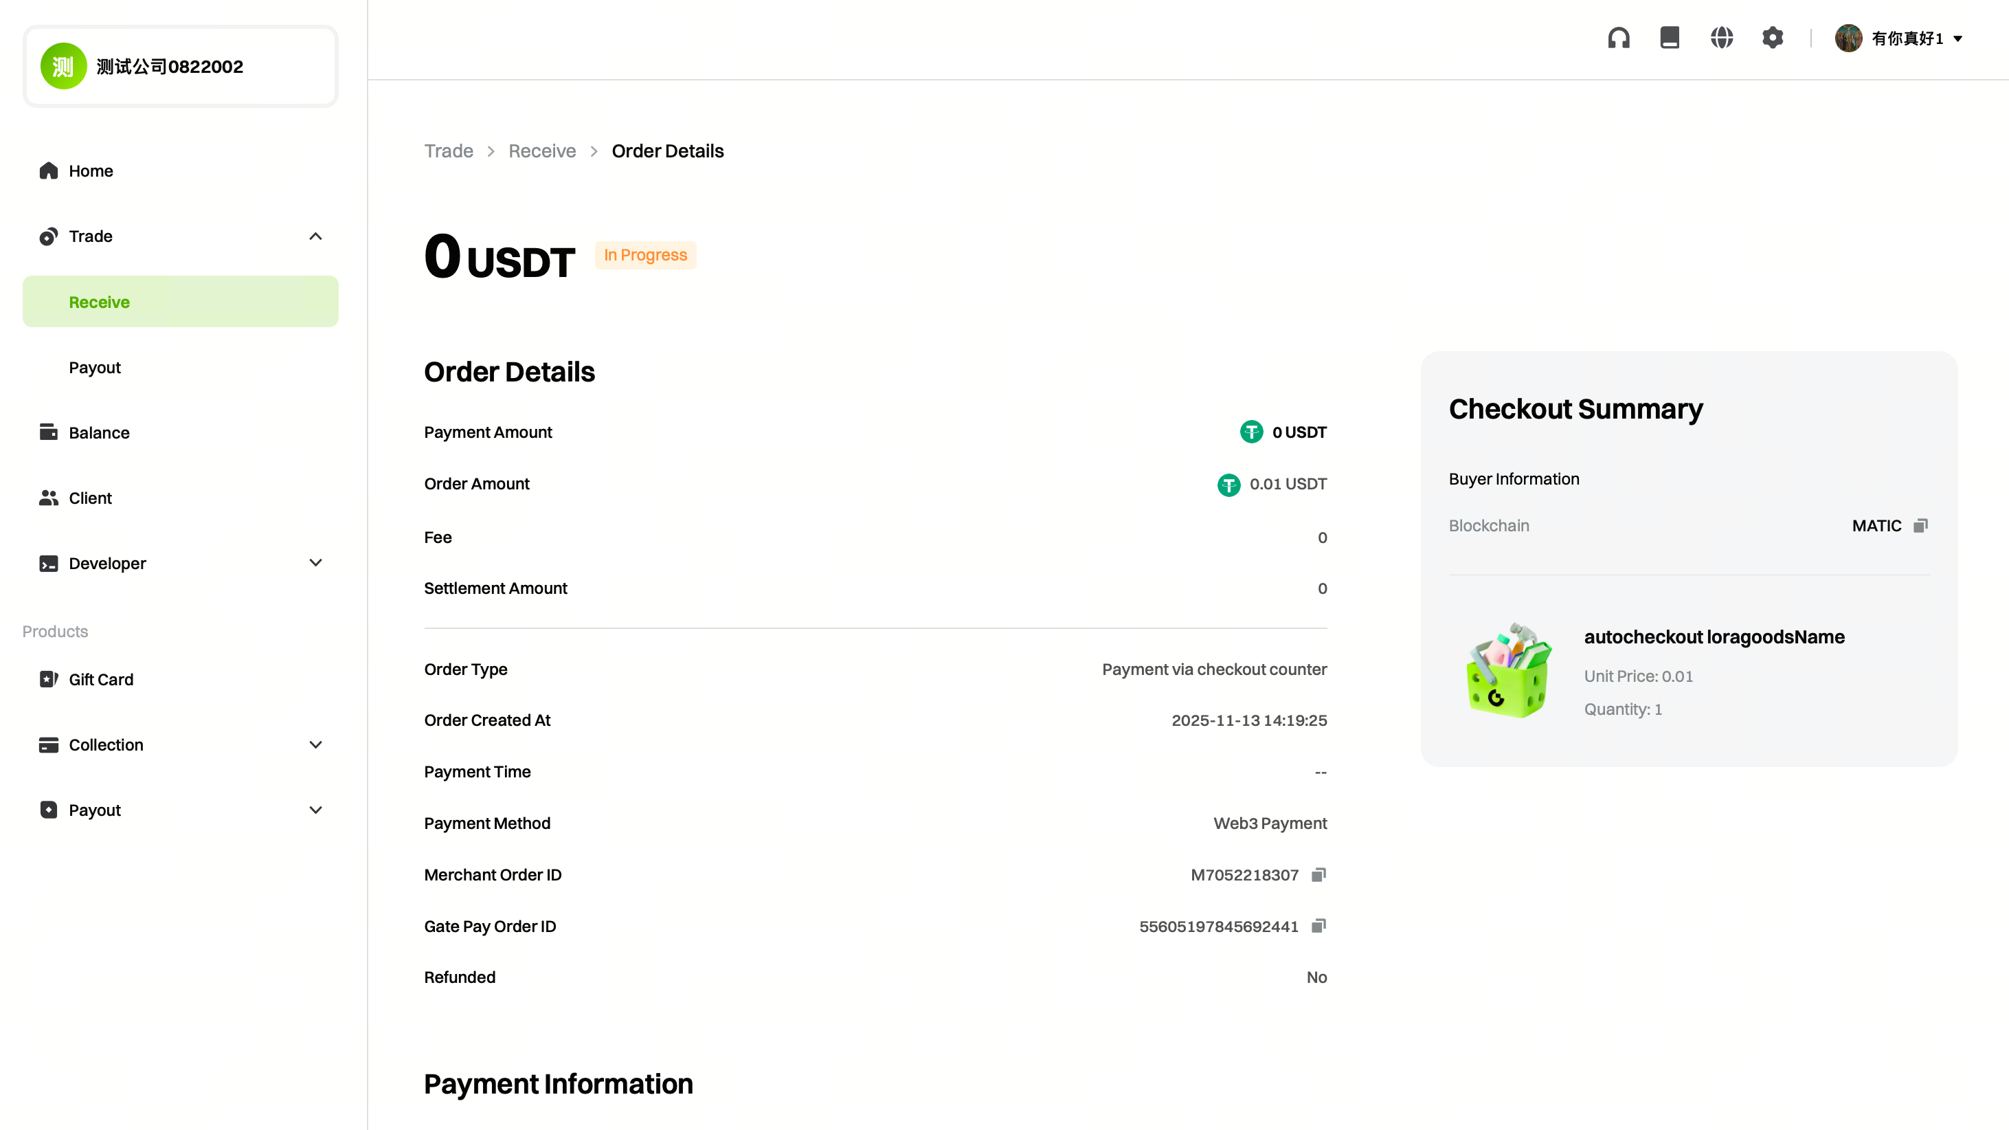This screenshot has width=2009, height=1130.
Task: Click the Gift Card sidebar icon
Action: [48, 679]
